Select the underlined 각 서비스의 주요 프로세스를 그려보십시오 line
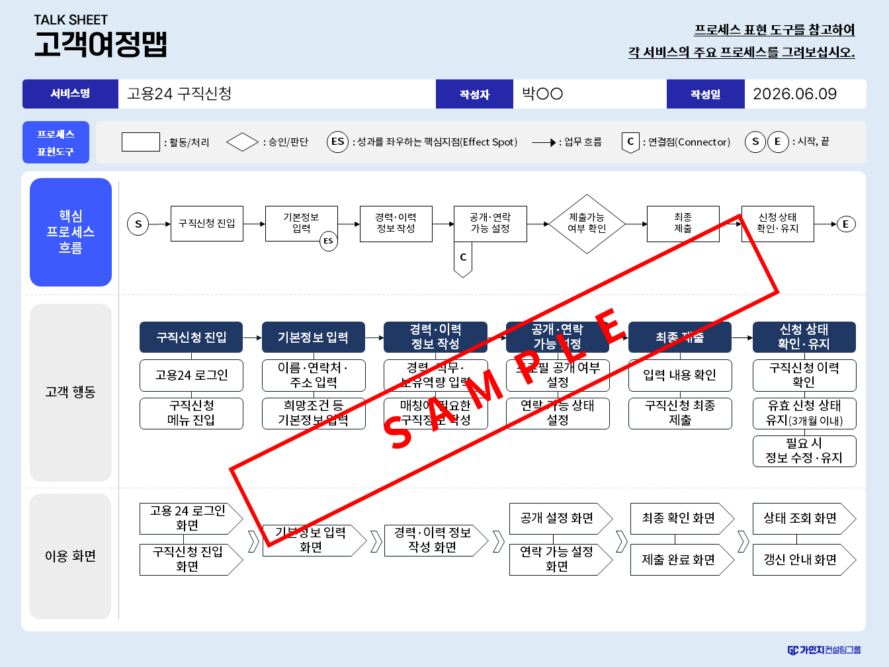Viewport: 889px width, 667px height. (741, 52)
